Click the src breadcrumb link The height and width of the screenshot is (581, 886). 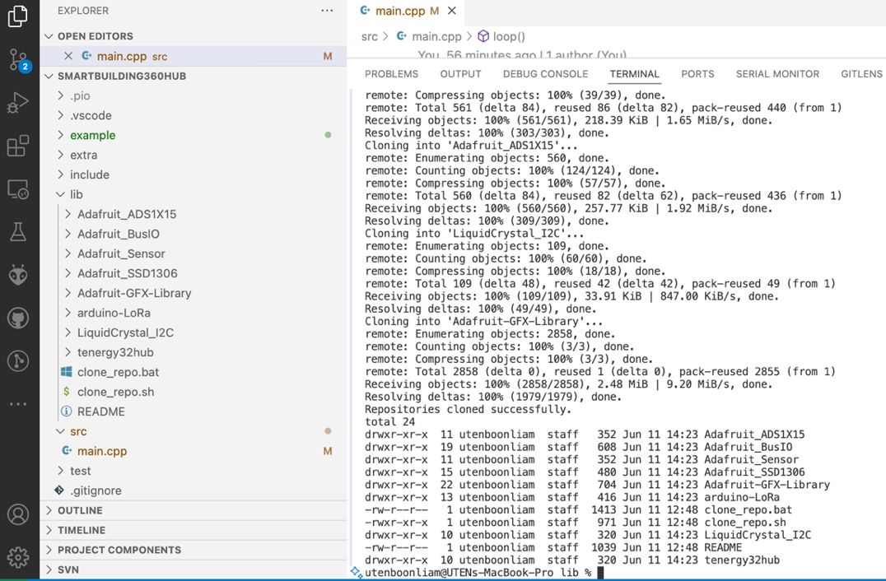pos(369,37)
